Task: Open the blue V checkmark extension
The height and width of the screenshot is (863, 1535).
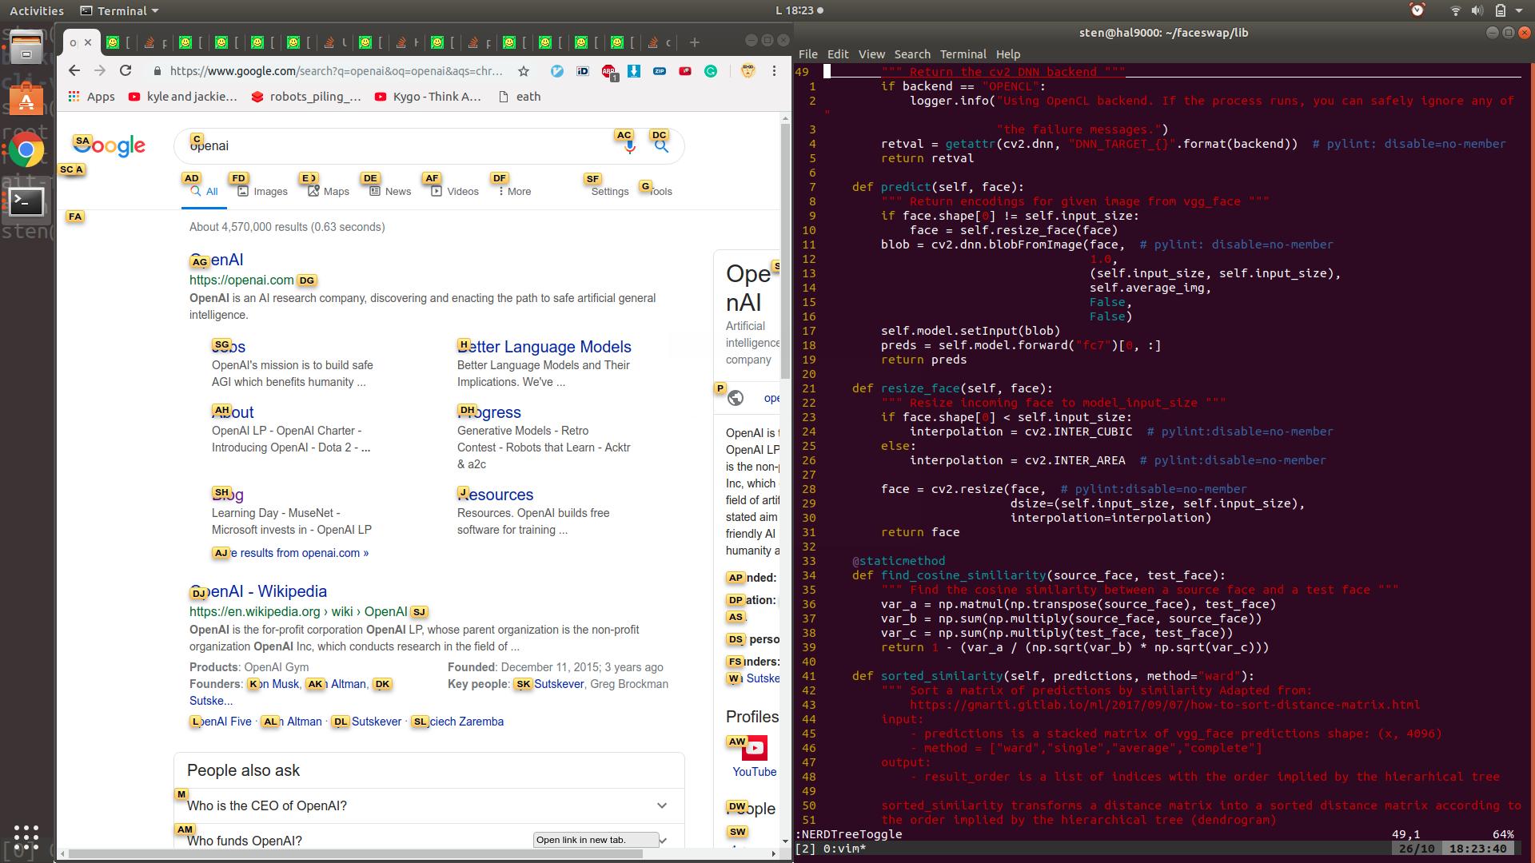Action: 557,71
